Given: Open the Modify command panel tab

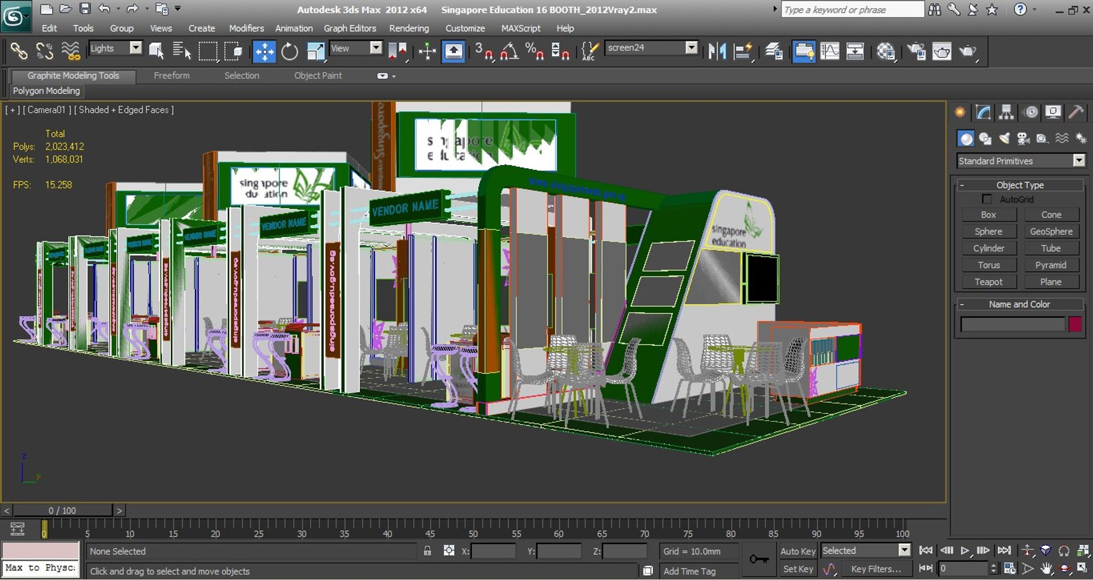Looking at the screenshot, I should click(983, 113).
